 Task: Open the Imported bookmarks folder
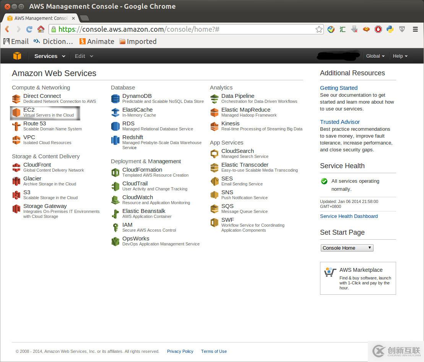click(x=138, y=41)
